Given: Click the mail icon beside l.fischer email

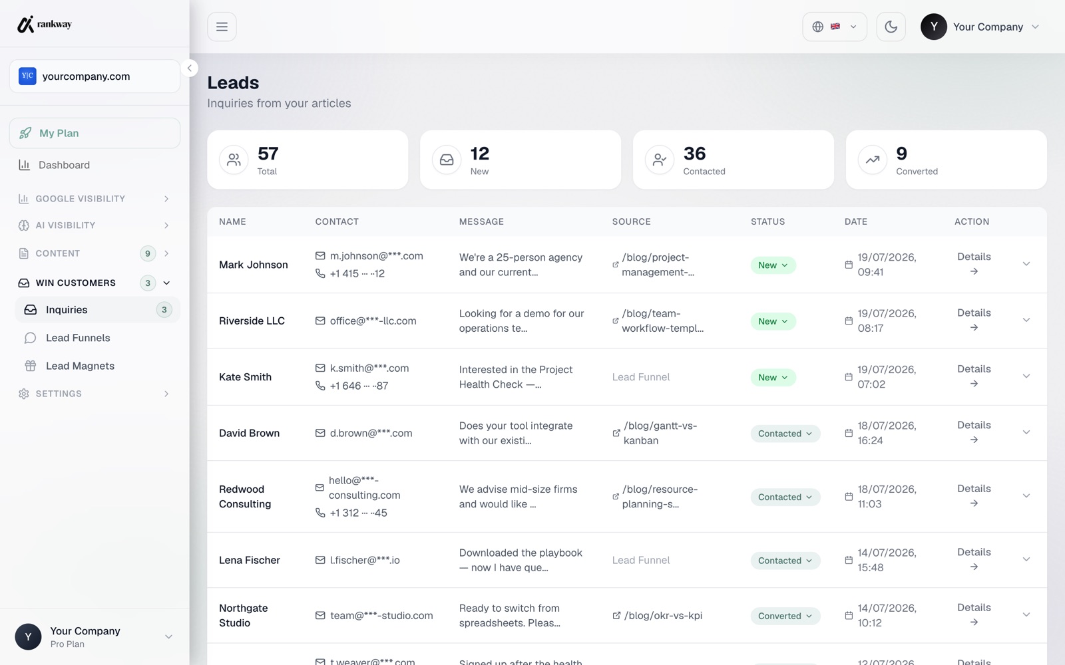Looking at the screenshot, I should pos(320,561).
